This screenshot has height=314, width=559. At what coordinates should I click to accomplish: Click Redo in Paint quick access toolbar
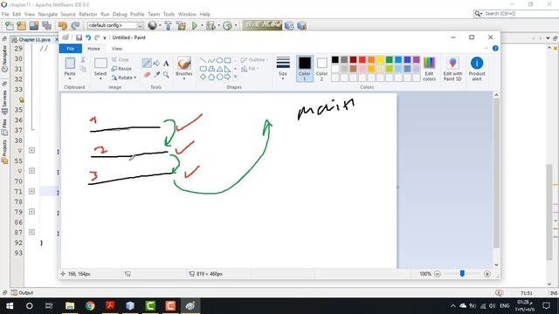(97, 38)
